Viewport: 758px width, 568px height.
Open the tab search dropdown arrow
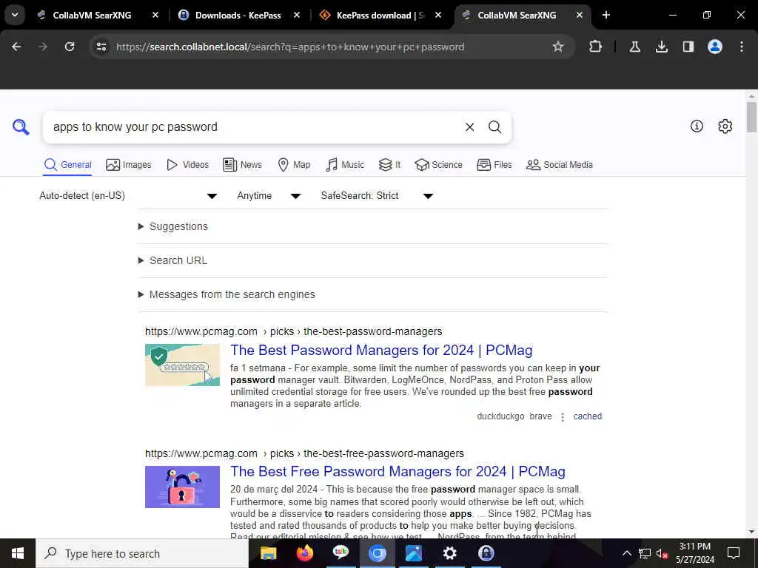pyautogui.click(x=15, y=15)
